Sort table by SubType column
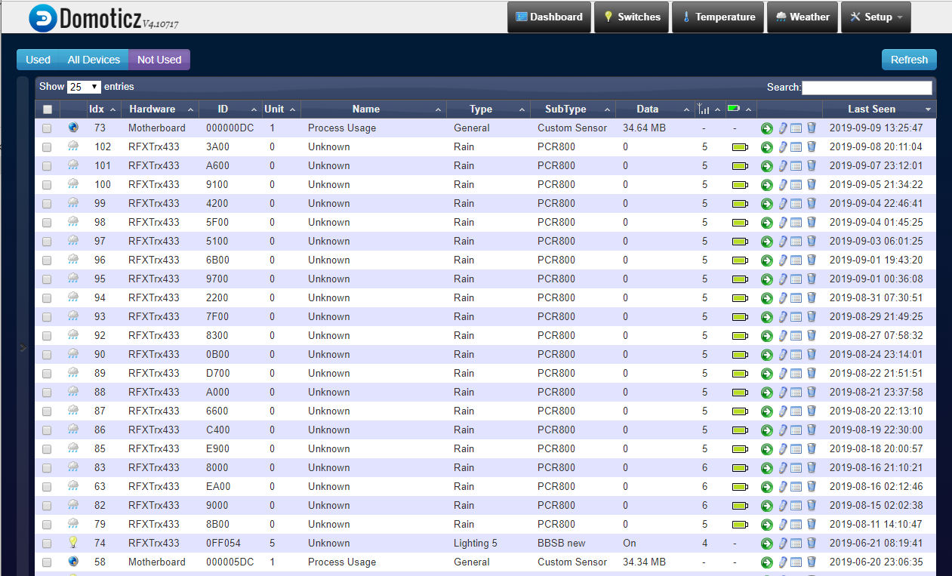Screen dimensions: 952x576 573,109
